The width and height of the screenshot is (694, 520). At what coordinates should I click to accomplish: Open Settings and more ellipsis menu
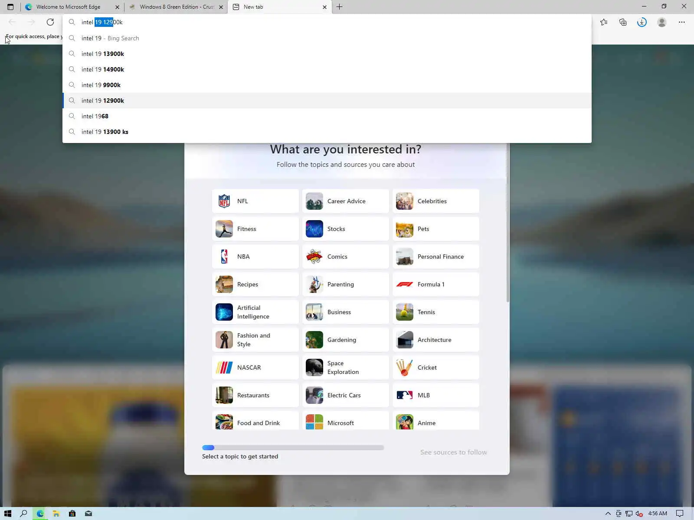682,22
